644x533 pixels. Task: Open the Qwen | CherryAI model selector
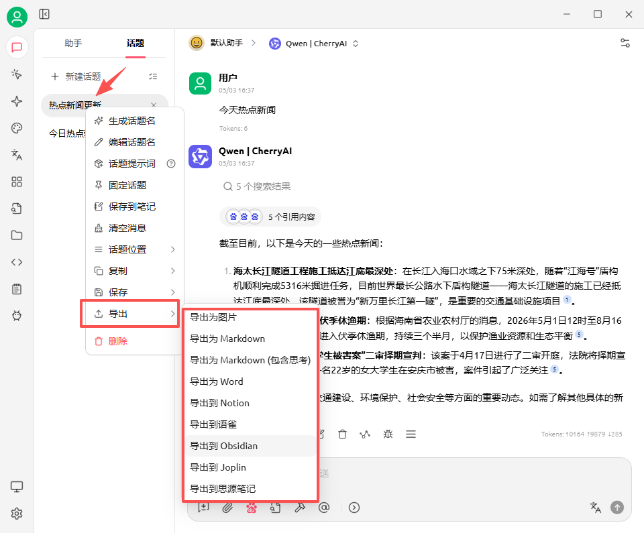314,44
